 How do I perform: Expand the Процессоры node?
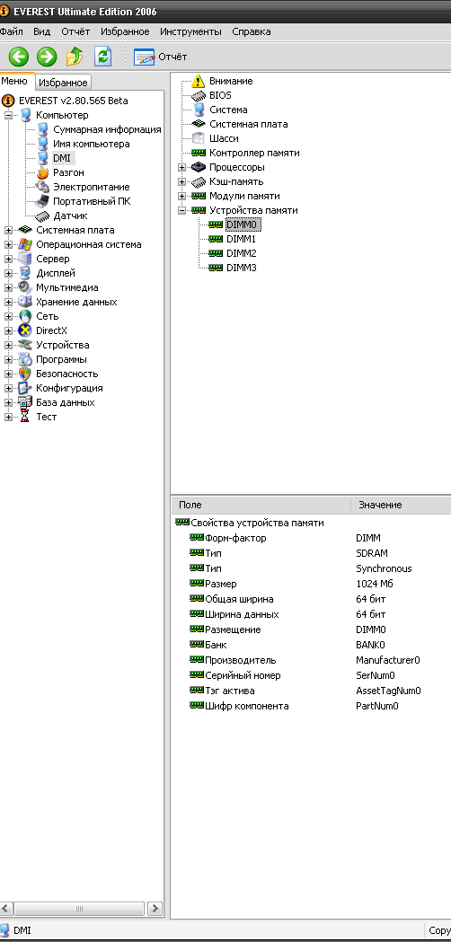click(182, 167)
